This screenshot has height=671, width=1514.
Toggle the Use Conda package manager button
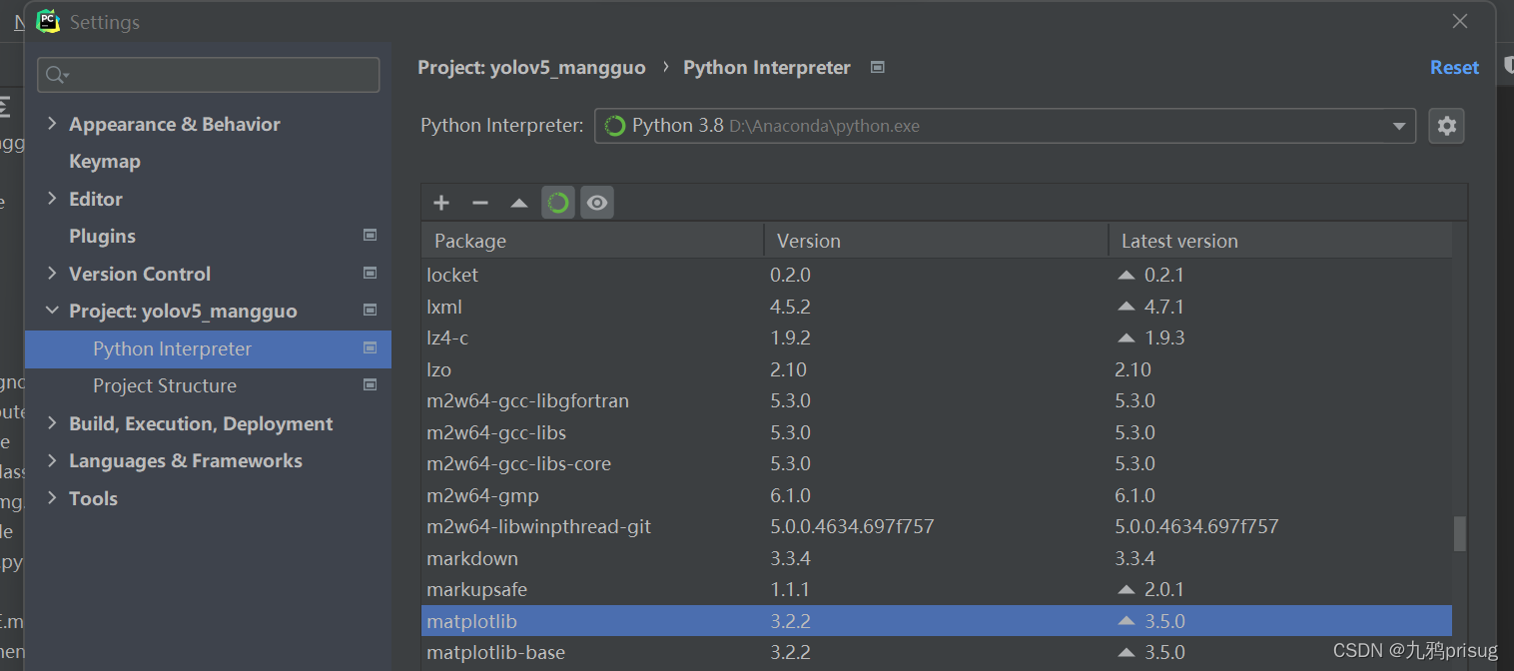[558, 203]
